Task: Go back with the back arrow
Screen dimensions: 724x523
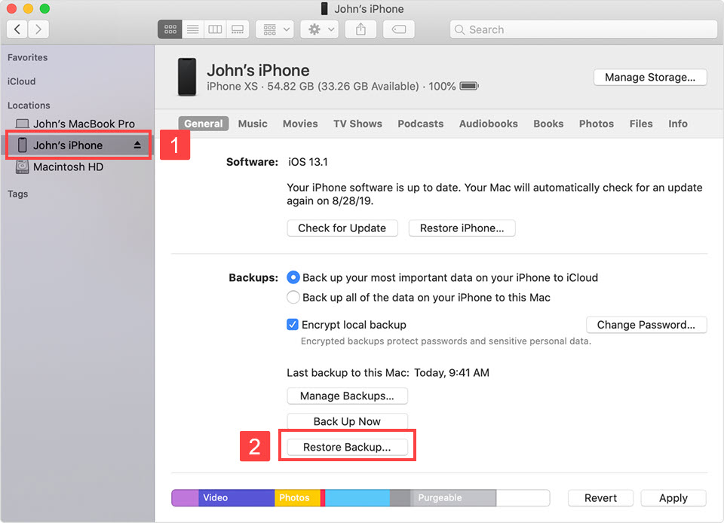Action: (17, 29)
